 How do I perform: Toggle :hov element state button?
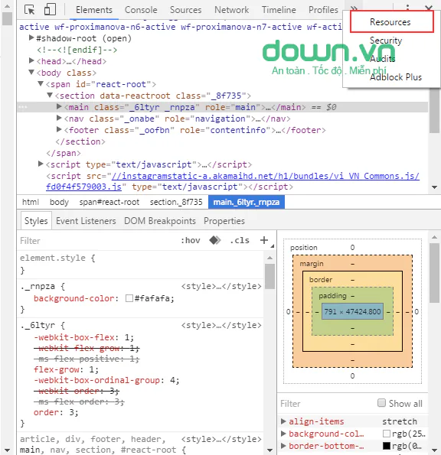click(x=191, y=240)
